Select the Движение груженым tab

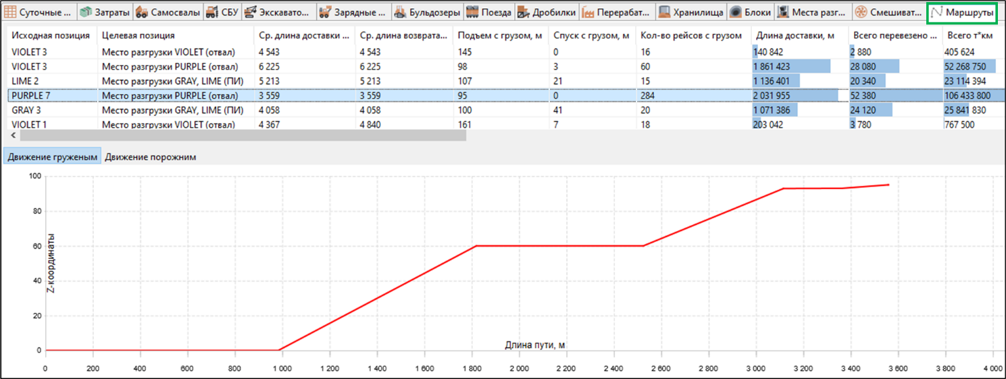(x=53, y=157)
